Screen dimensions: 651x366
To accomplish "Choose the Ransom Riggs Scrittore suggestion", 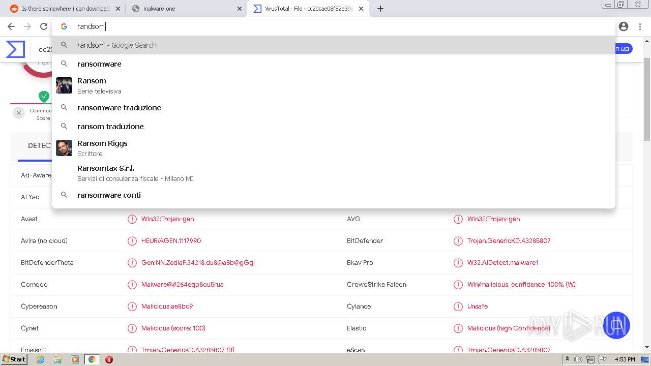I will (x=334, y=148).
